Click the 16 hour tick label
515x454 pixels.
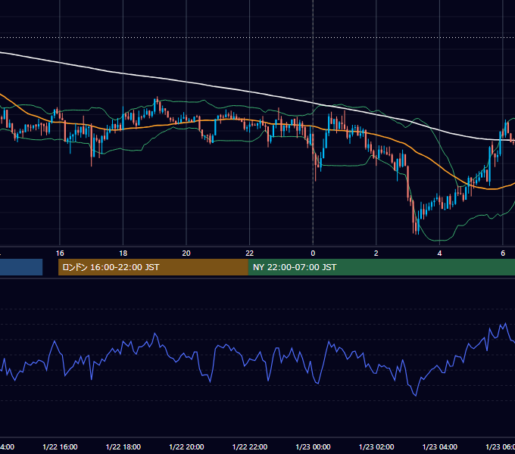60,253
